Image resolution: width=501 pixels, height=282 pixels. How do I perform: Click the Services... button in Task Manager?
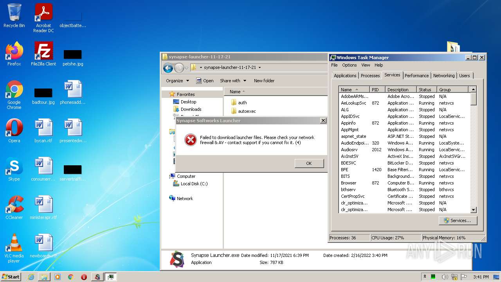click(458, 221)
